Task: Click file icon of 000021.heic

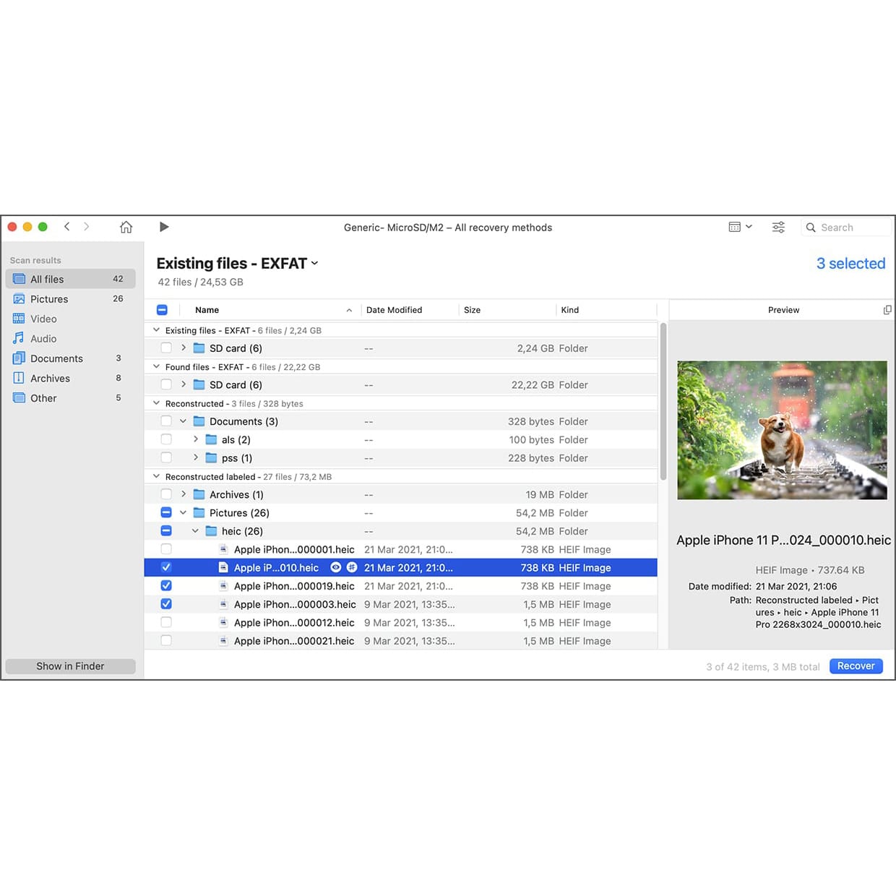Action: [223, 640]
